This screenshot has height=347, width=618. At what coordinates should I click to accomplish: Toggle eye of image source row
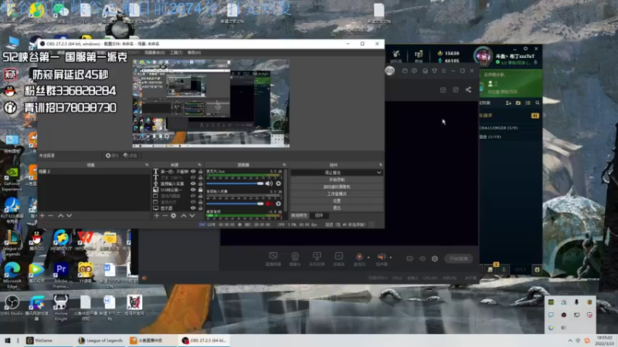coord(193,190)
